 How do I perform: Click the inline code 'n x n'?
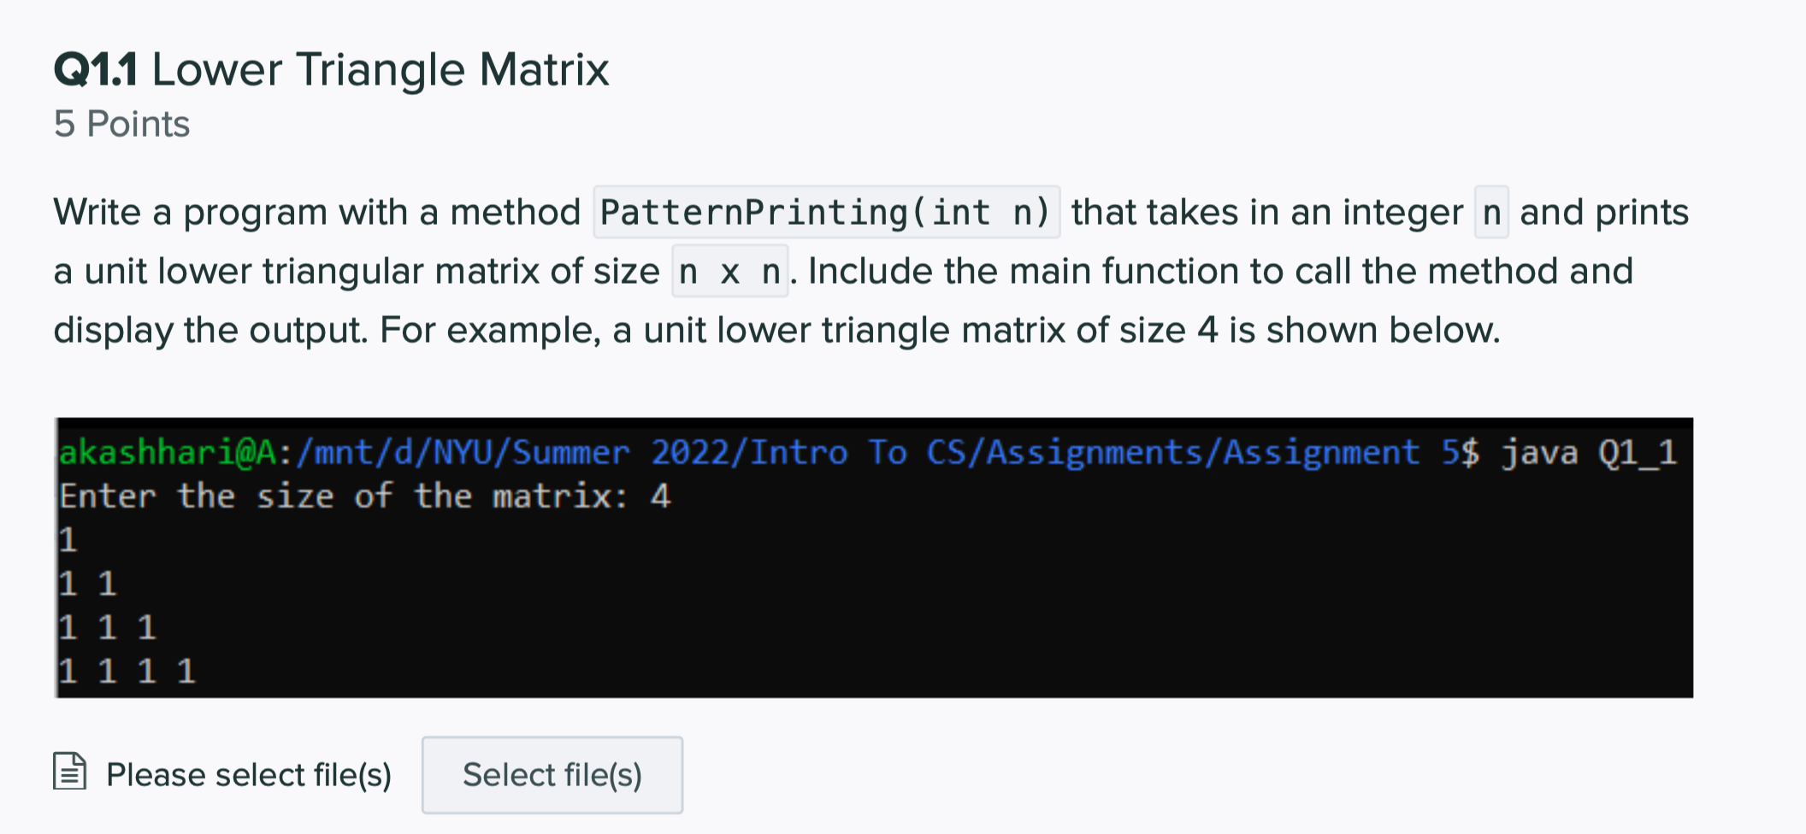(729, 271)
